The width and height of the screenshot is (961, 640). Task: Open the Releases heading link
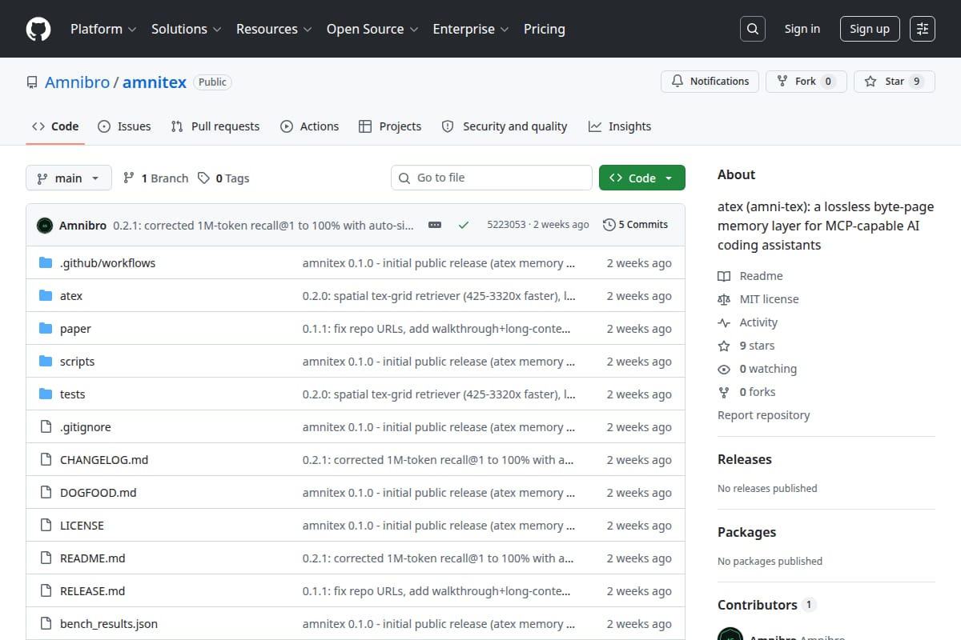click(745, 459)
